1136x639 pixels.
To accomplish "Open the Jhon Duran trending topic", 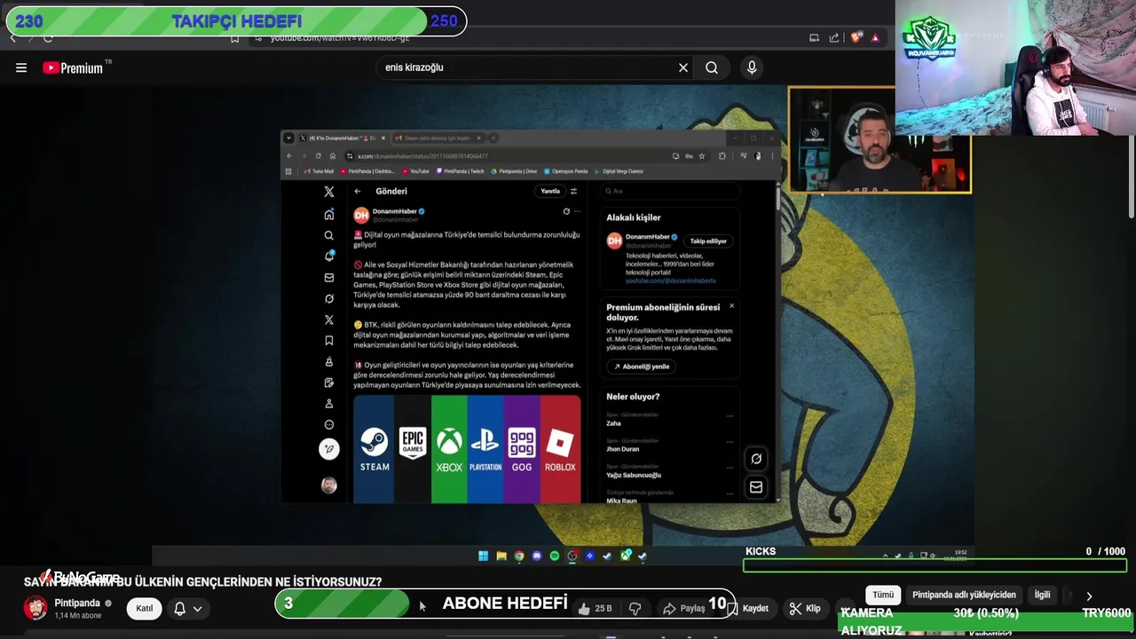I will [x=622, y=449].
